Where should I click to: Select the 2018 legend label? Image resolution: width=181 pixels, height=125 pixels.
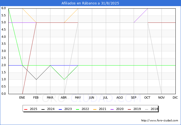(x=154, y=109)
